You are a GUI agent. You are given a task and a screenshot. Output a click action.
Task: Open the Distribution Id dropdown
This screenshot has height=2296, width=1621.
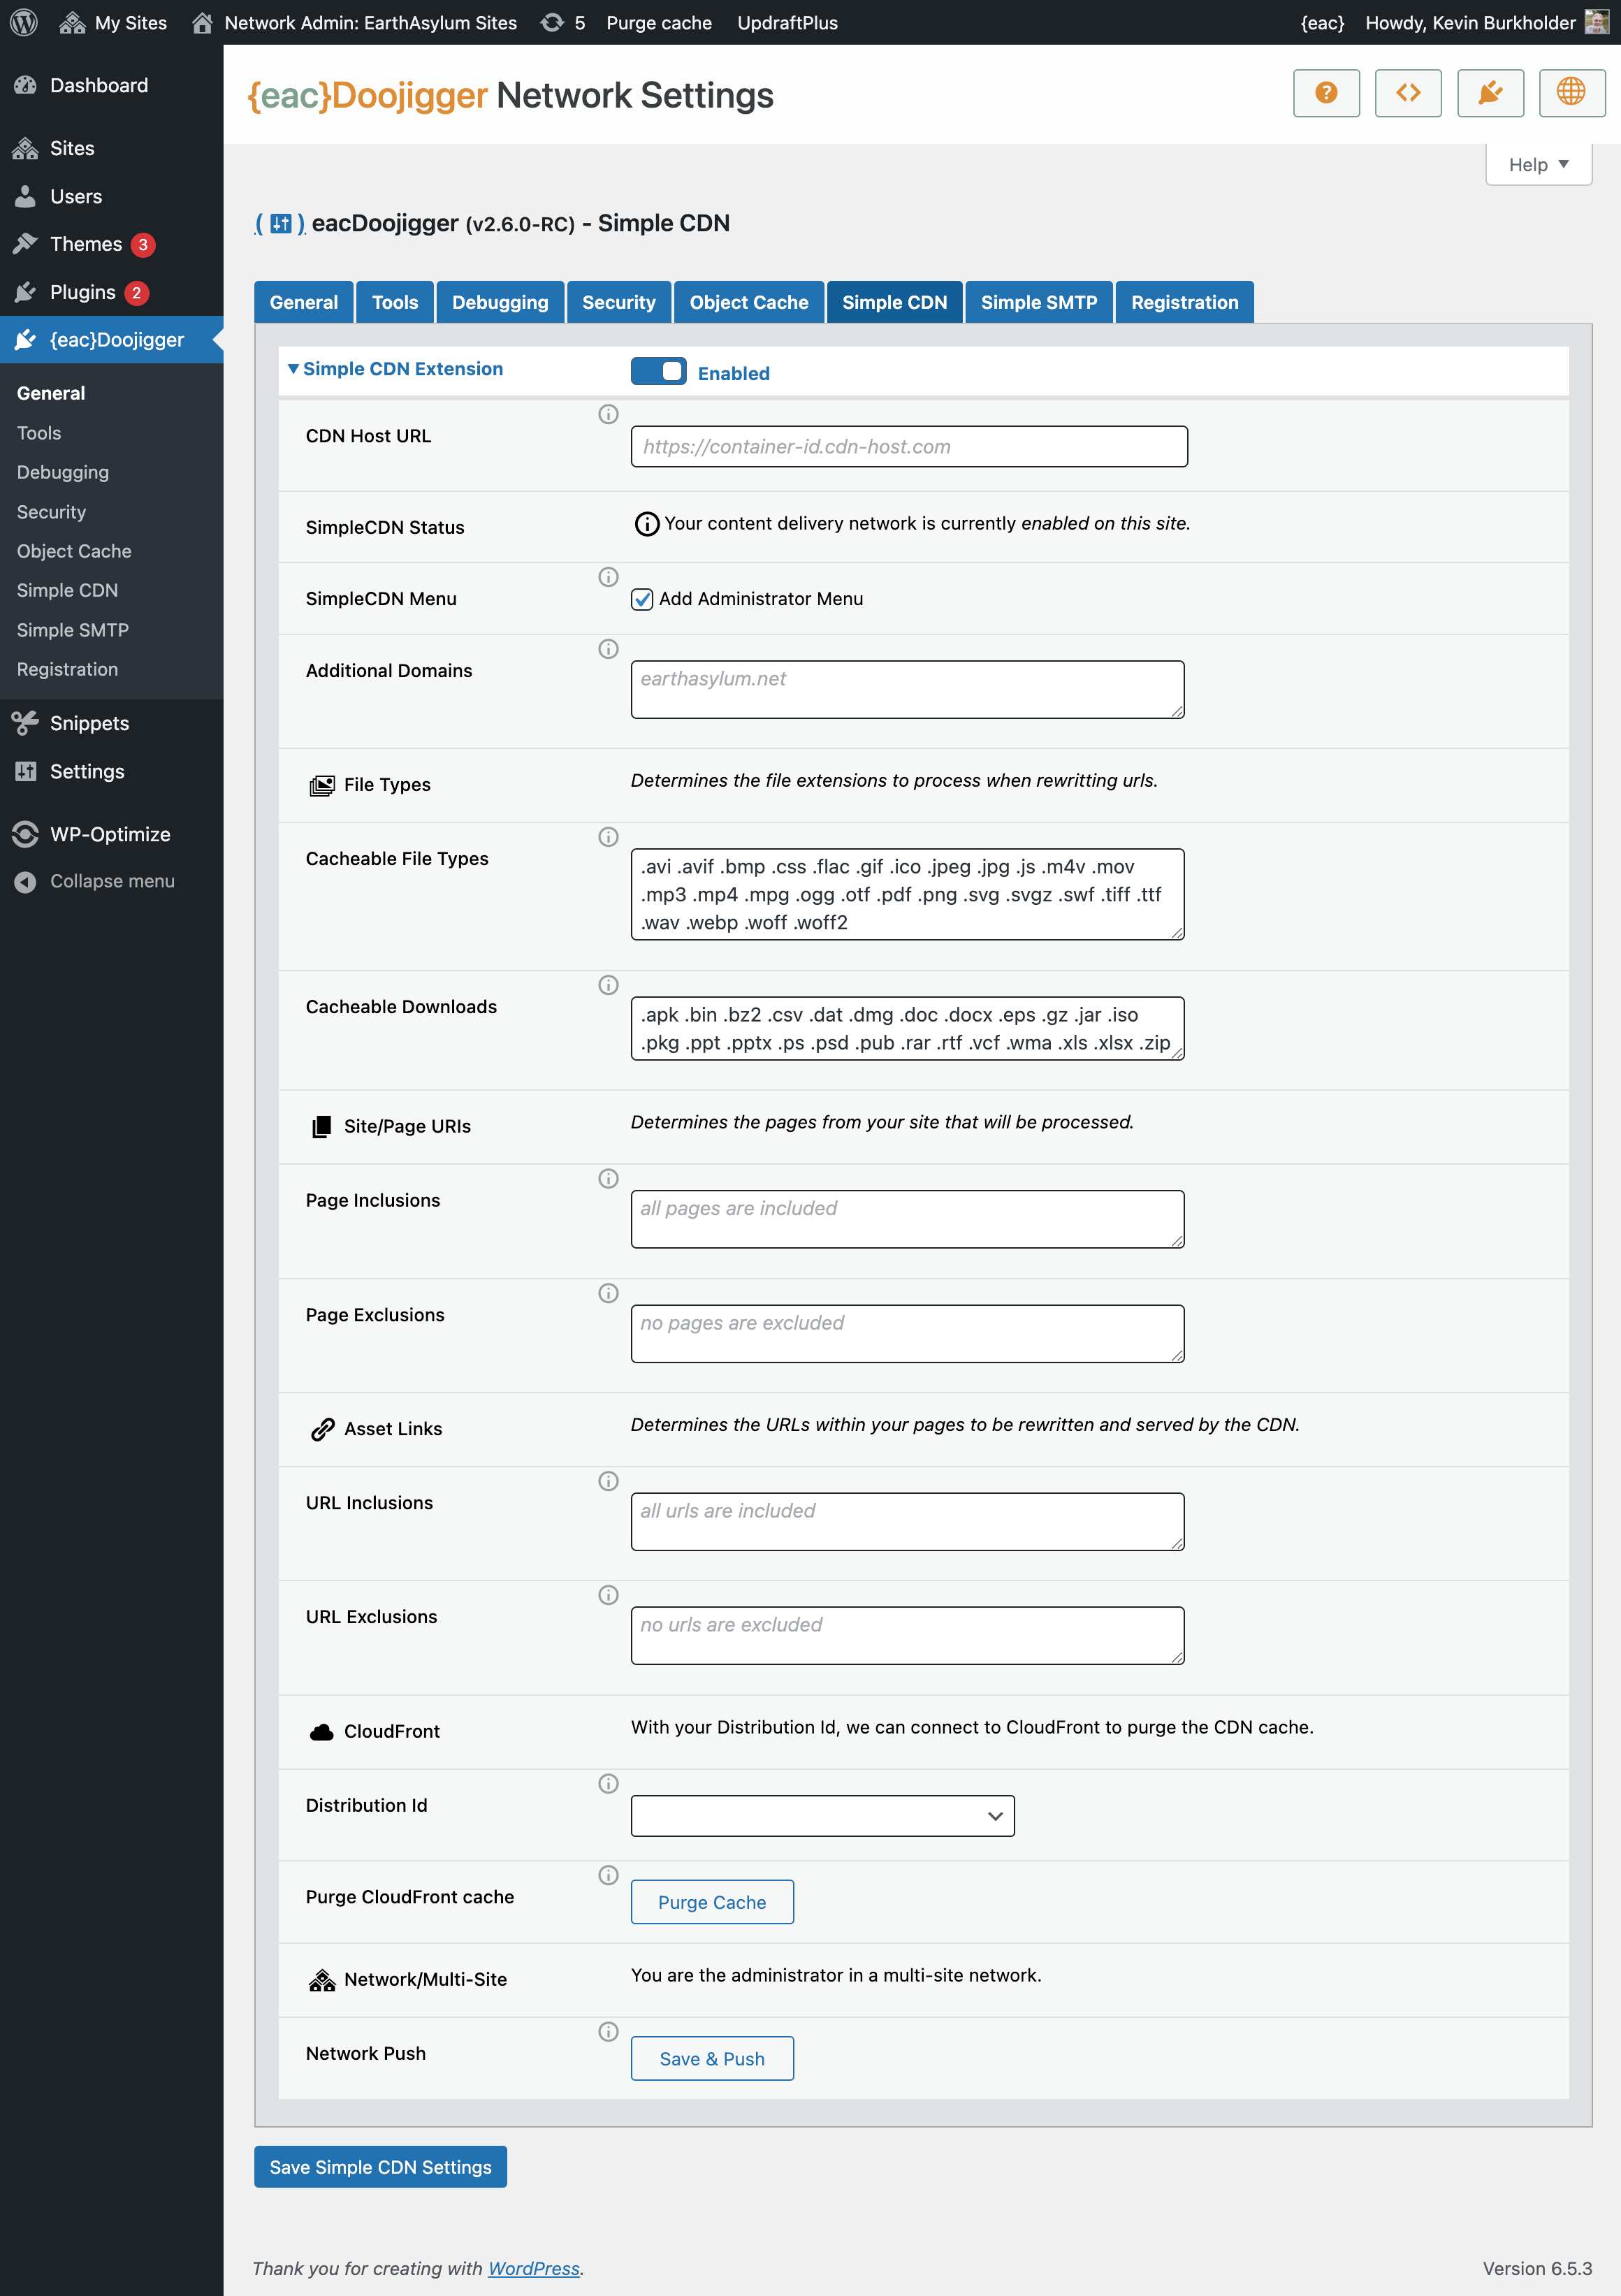point(822,1816)
